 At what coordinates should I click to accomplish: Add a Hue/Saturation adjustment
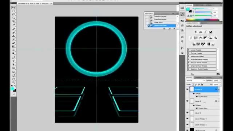196,38
